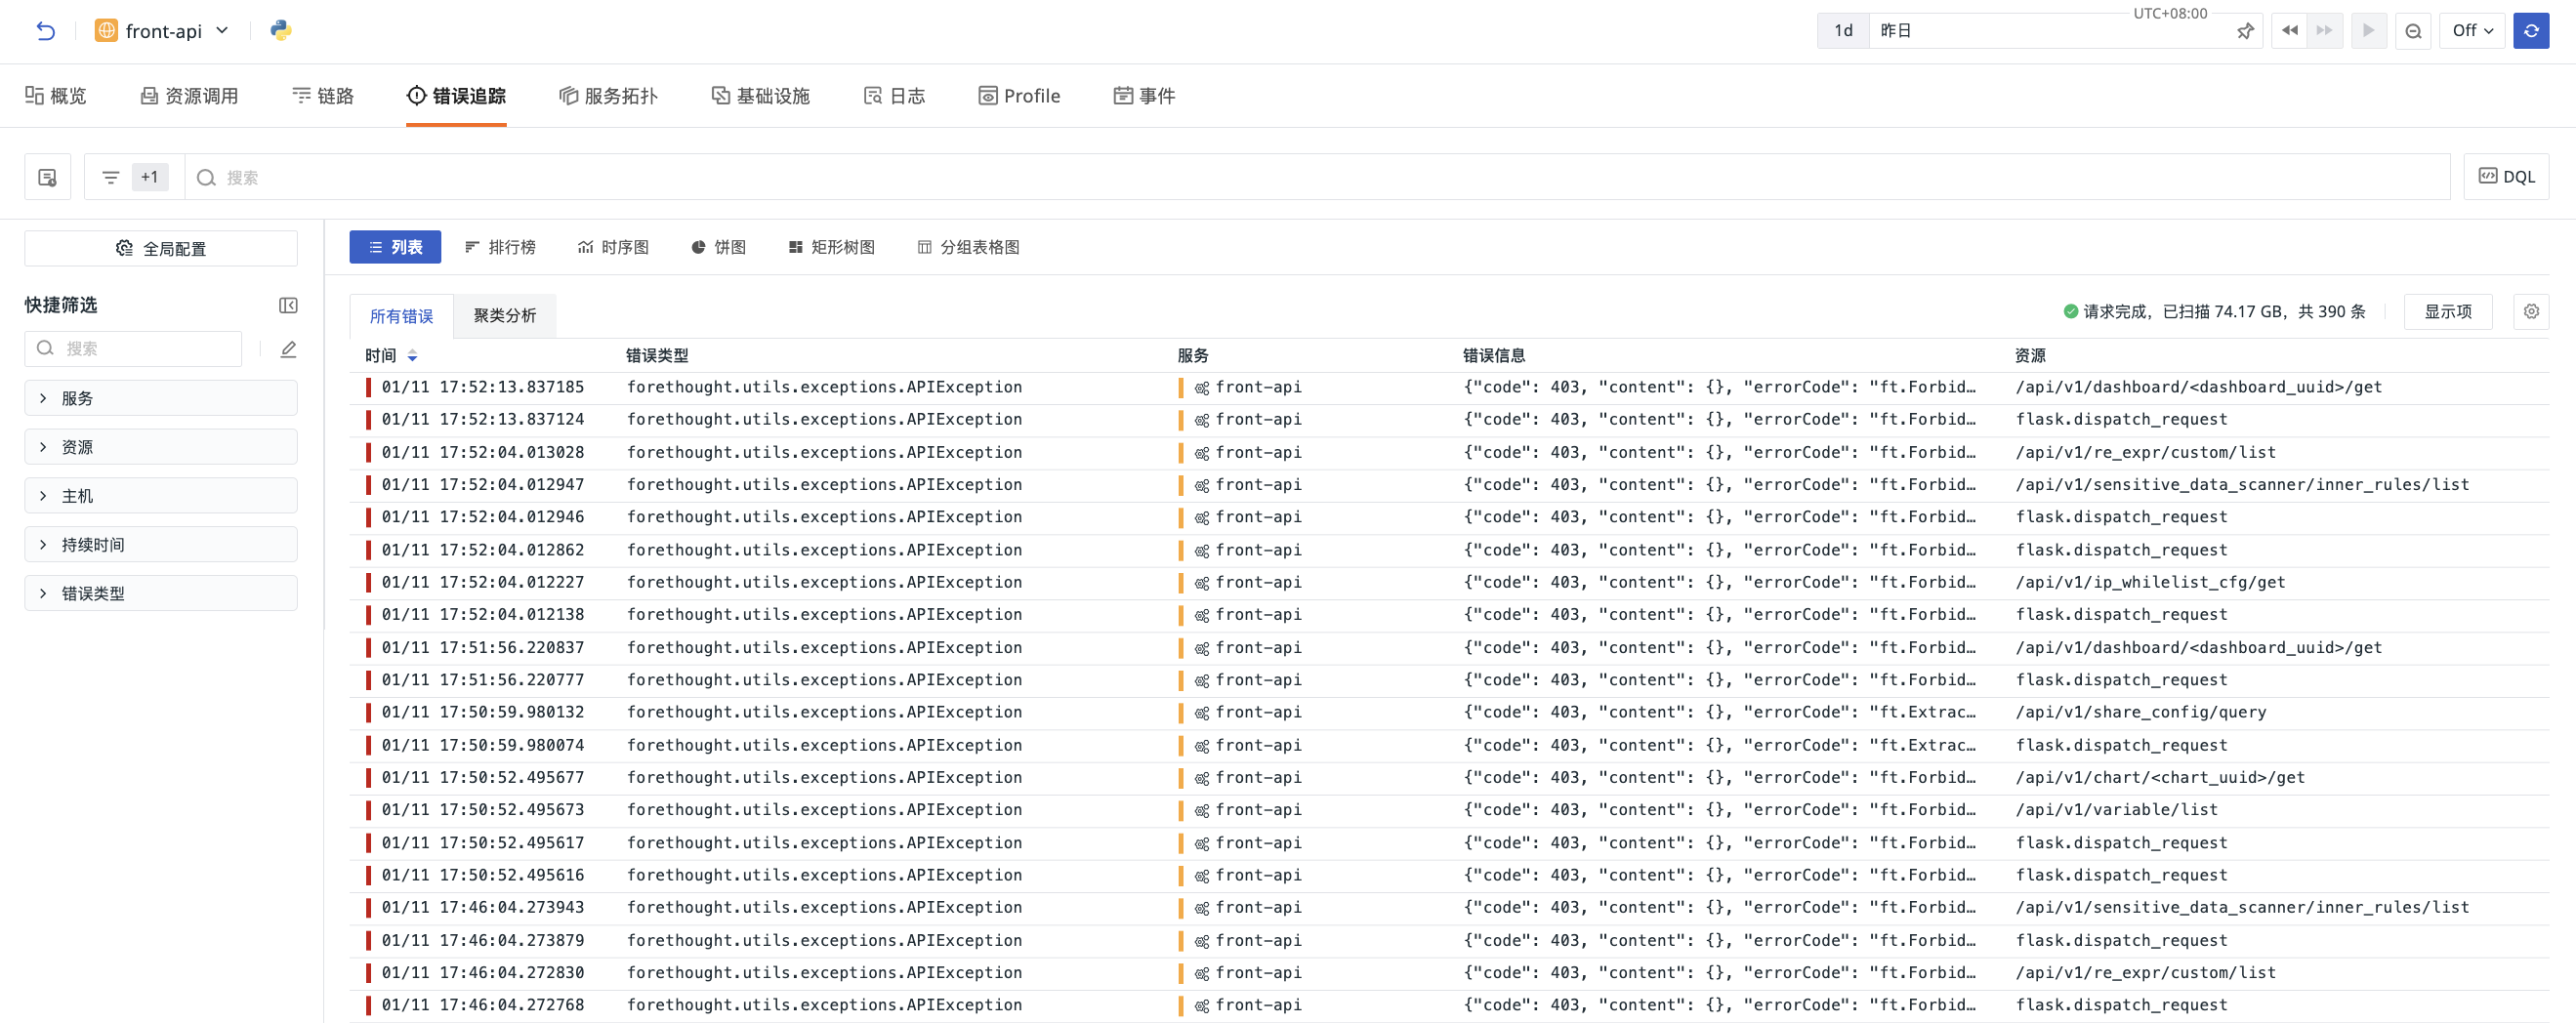The width and height of the screenshot is (2576, 1023).
Task: Click the 17:51:56.220837 row error message
Action: [x=1719, y=648]
